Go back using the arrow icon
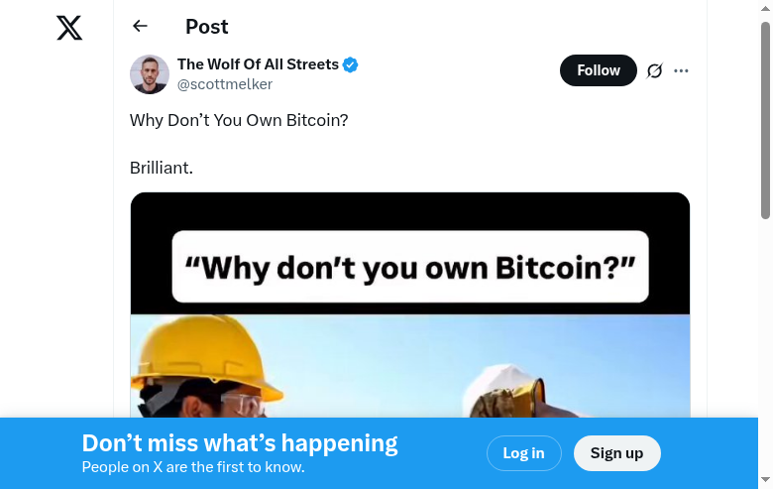Image resolution: width=773 pixels, height=489 pixels. click(x=140, y=27)
